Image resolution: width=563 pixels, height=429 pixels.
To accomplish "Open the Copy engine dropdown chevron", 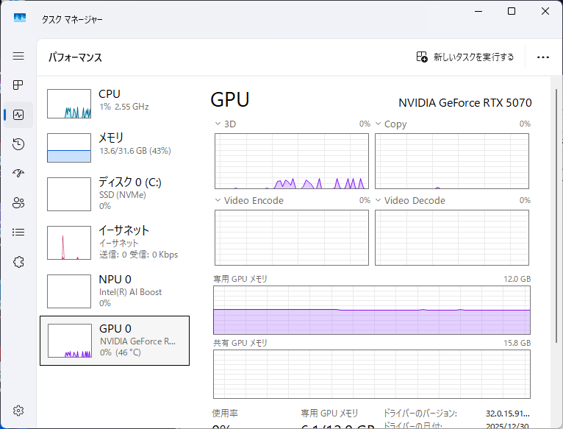I will (x=378, y=124).
